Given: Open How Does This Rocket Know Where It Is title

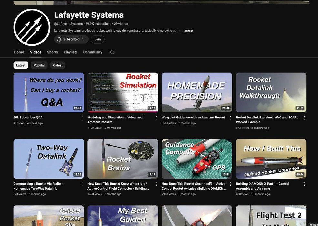Looking at the screenshot, I should coord(118,186).
